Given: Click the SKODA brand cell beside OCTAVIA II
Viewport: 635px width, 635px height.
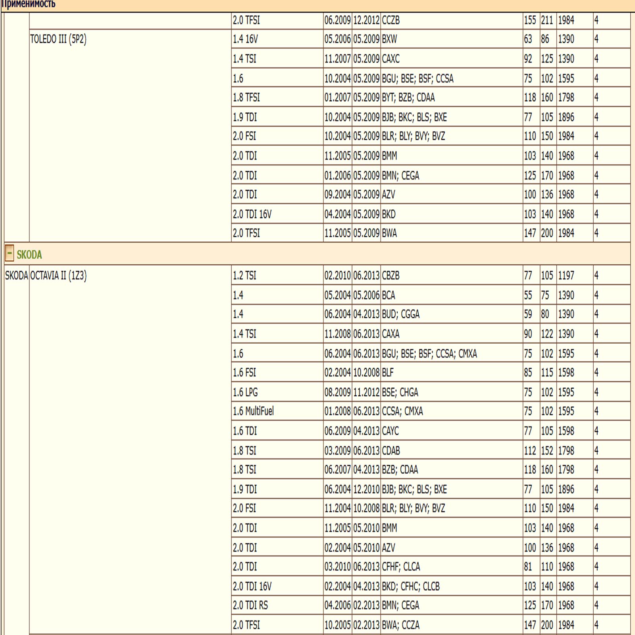Looking at the screenshot, I should [x=16, y=275].
